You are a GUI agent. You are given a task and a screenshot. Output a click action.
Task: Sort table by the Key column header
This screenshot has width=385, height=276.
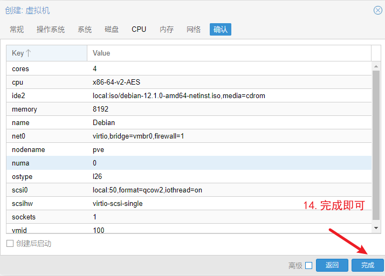[46, 53]
